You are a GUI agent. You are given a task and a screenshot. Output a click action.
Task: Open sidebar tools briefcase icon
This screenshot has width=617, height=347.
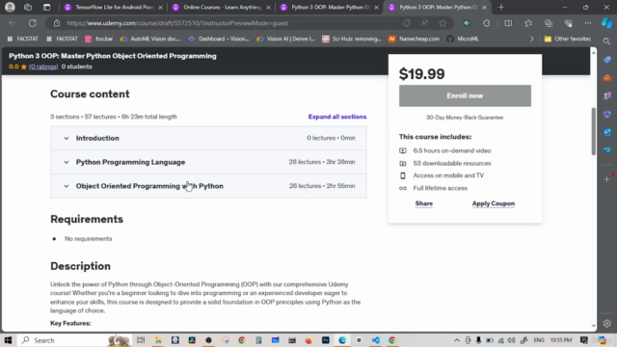pos(606,78)
